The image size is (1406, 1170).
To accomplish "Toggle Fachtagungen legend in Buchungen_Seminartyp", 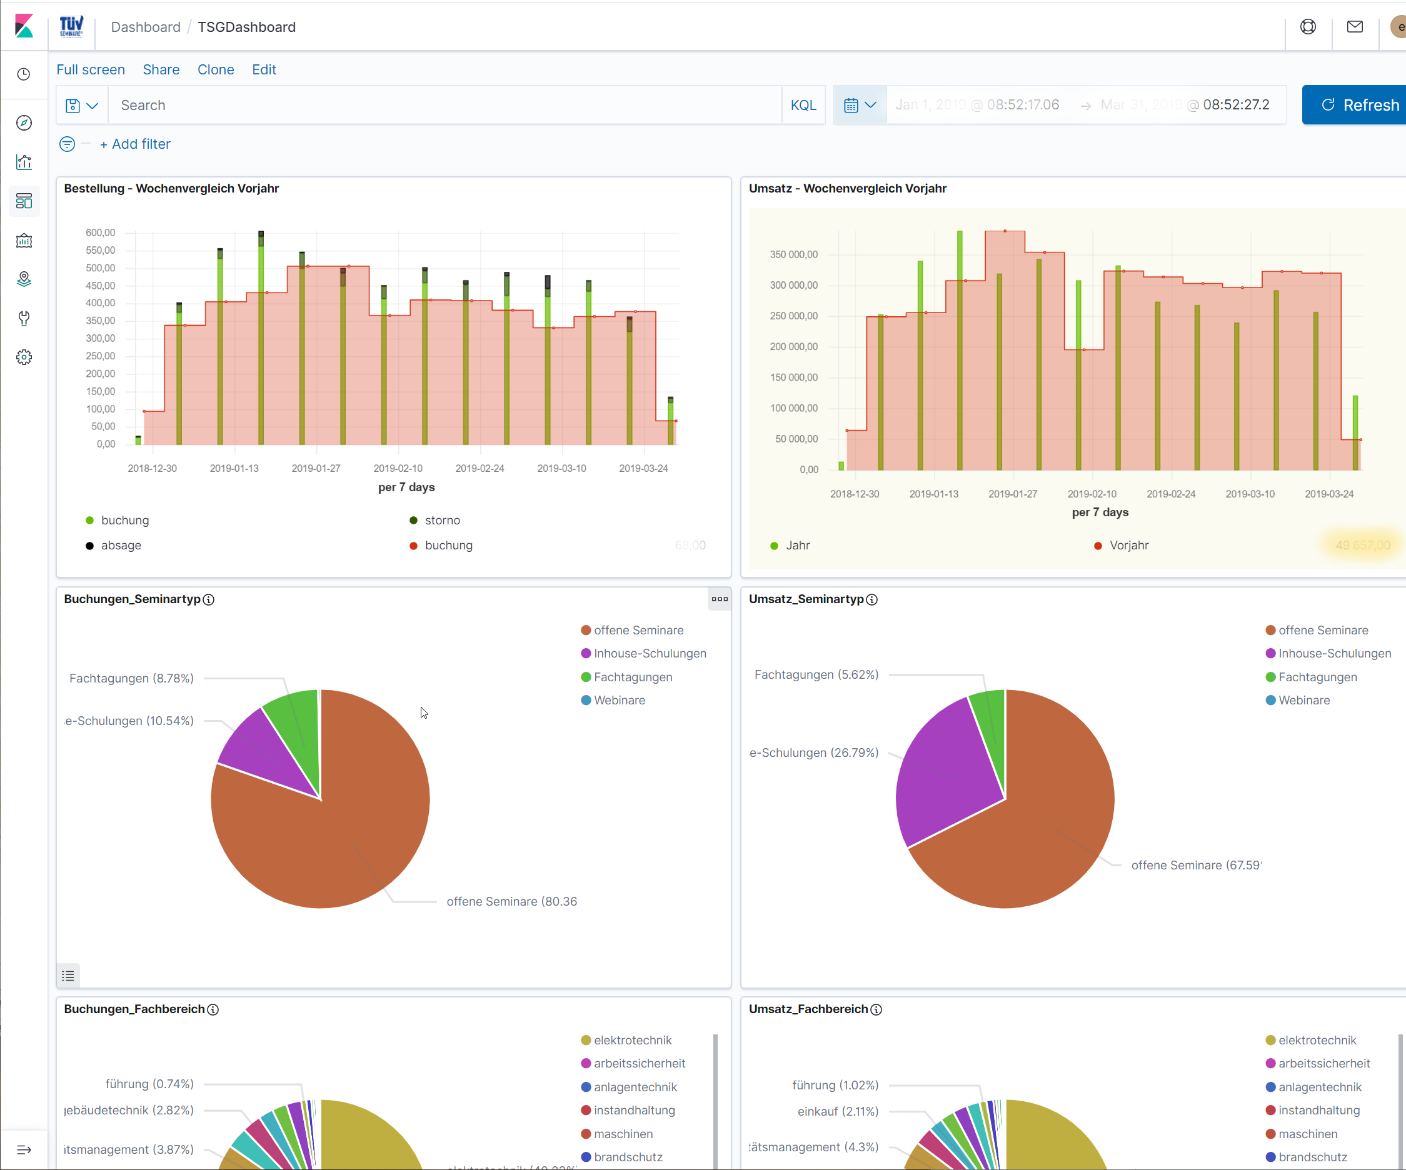I will point(626,677).
